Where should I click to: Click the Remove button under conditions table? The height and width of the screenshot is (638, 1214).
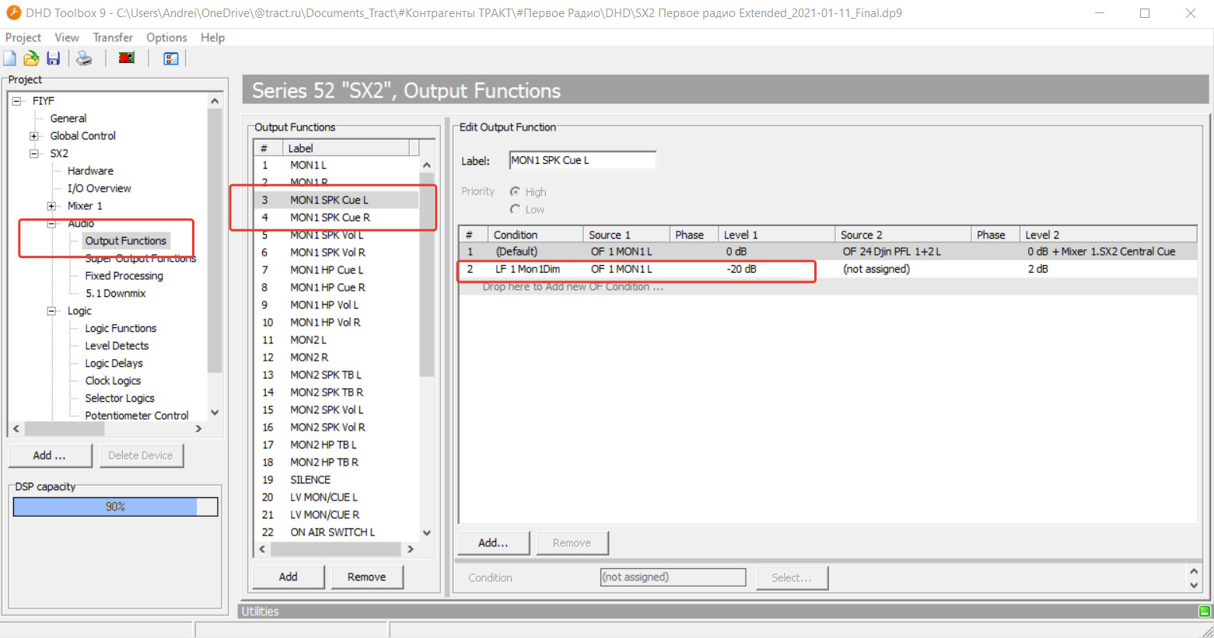click(x=572, y=543)
